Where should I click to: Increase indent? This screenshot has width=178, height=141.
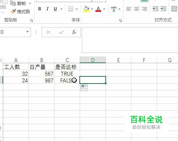coord(163,9)
